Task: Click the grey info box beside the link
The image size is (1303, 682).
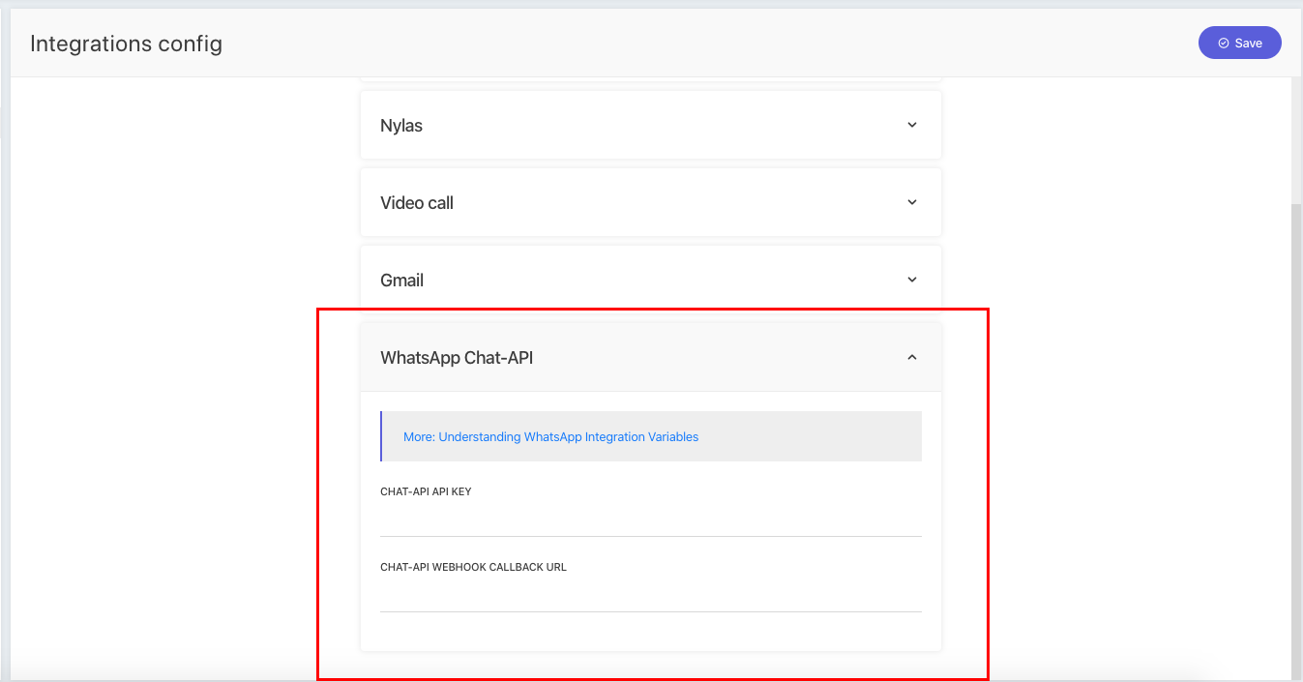Action: click(x=813, y=437)
